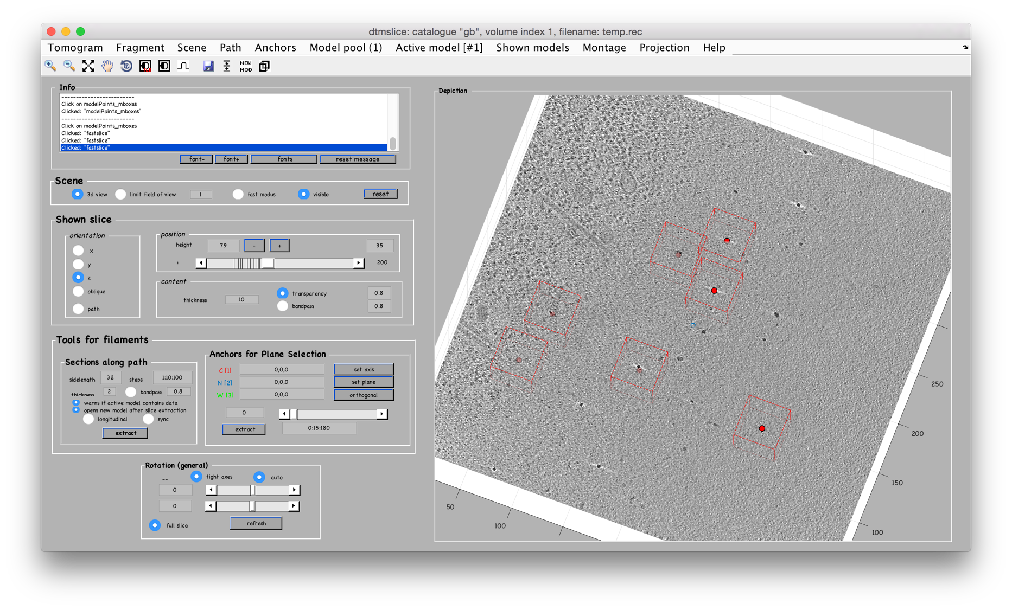Toggle the visible radio button
1012x610 pixels.
[303, 194]
